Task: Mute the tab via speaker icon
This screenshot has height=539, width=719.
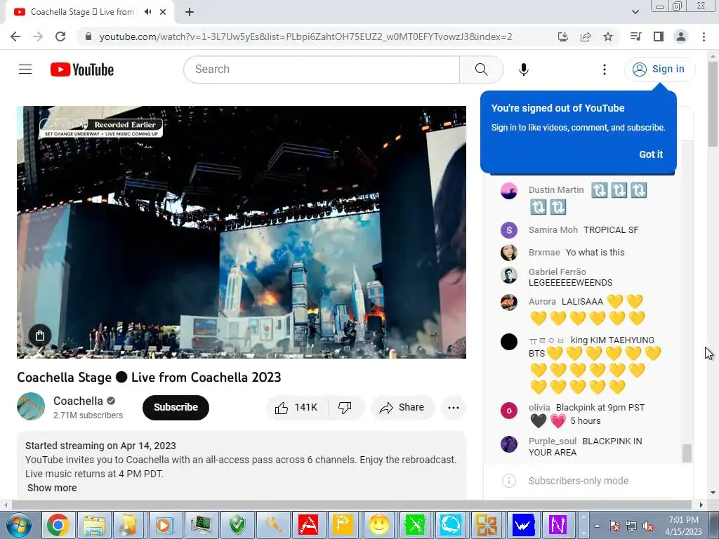Action: click(x=147, y=12)
